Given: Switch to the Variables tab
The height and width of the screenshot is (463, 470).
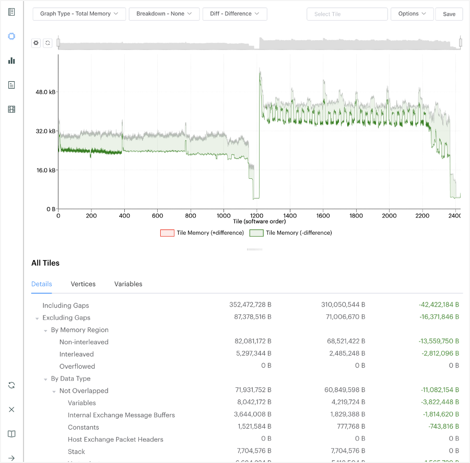Looking at the screenshot, I should (x=128, y=284).
